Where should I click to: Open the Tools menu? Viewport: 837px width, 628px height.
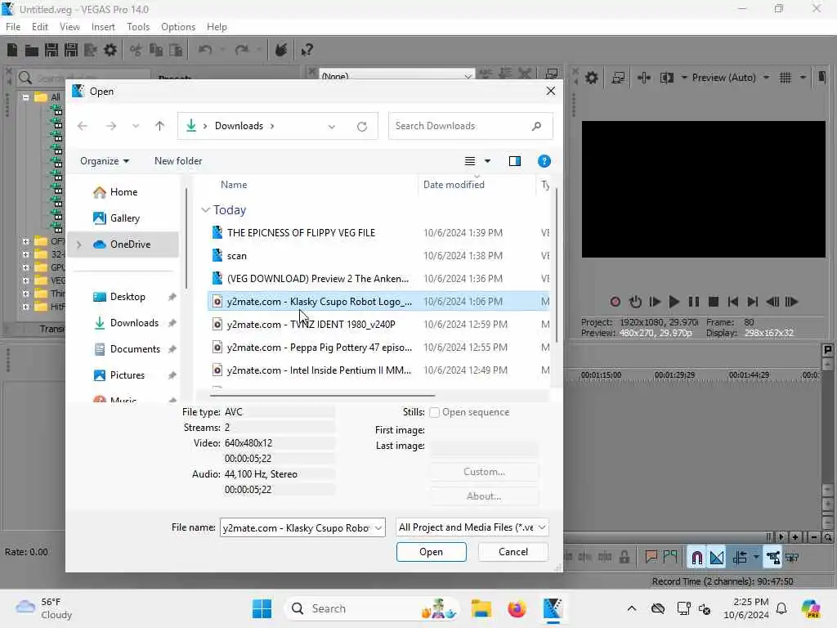click(138, 27)
